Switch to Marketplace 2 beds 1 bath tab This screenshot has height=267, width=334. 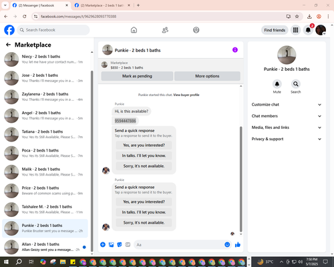pos(102,5)
